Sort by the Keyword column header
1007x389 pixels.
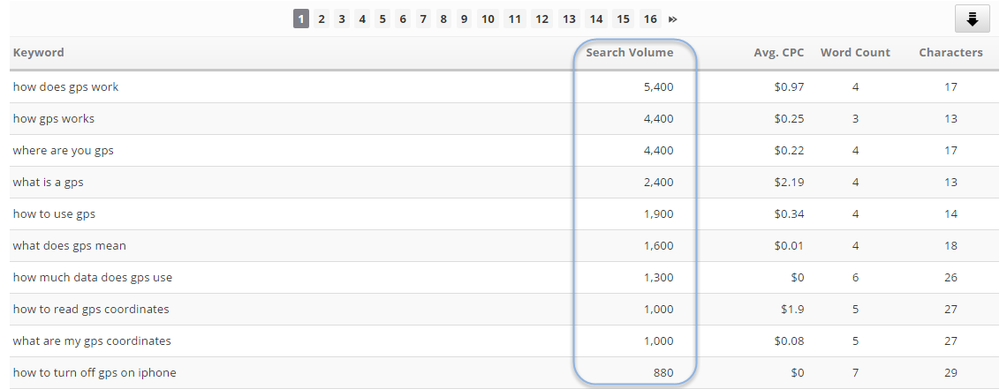(39, 52)
